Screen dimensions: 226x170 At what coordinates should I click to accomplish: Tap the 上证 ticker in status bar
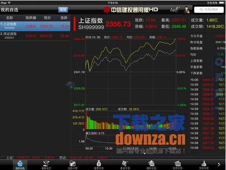pos(31,157)
